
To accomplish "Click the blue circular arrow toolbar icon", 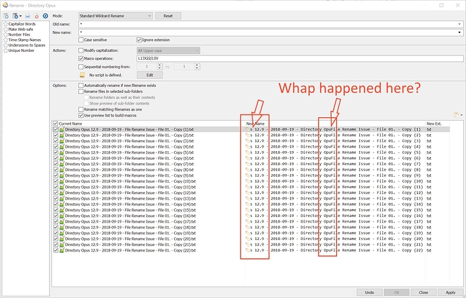I will pos(45,16).
